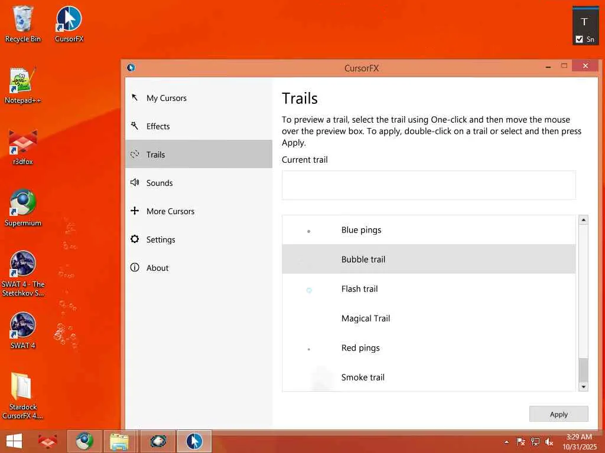The width and height of the screenshot is (605, 453).
Task: Open File Explorer from the taskbar
Action: click(x=119, y=441)
